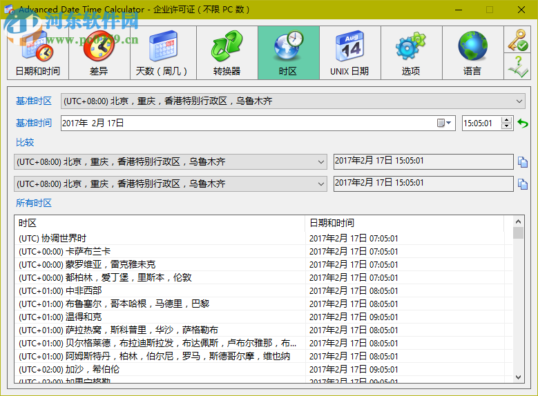The image size is (538, 396).
Task: Select the 都柏林，爱丁堡，里斯本，伦敦 row
Action: coord(264,277)
